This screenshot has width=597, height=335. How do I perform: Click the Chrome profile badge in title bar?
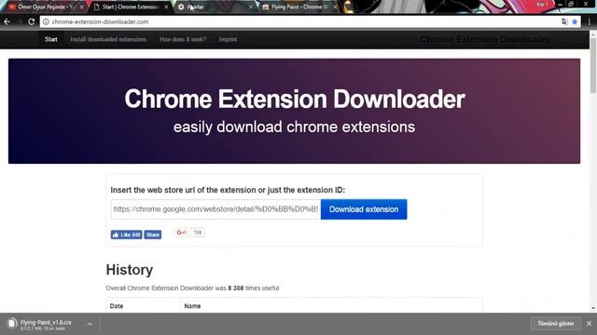coord(542,4)
